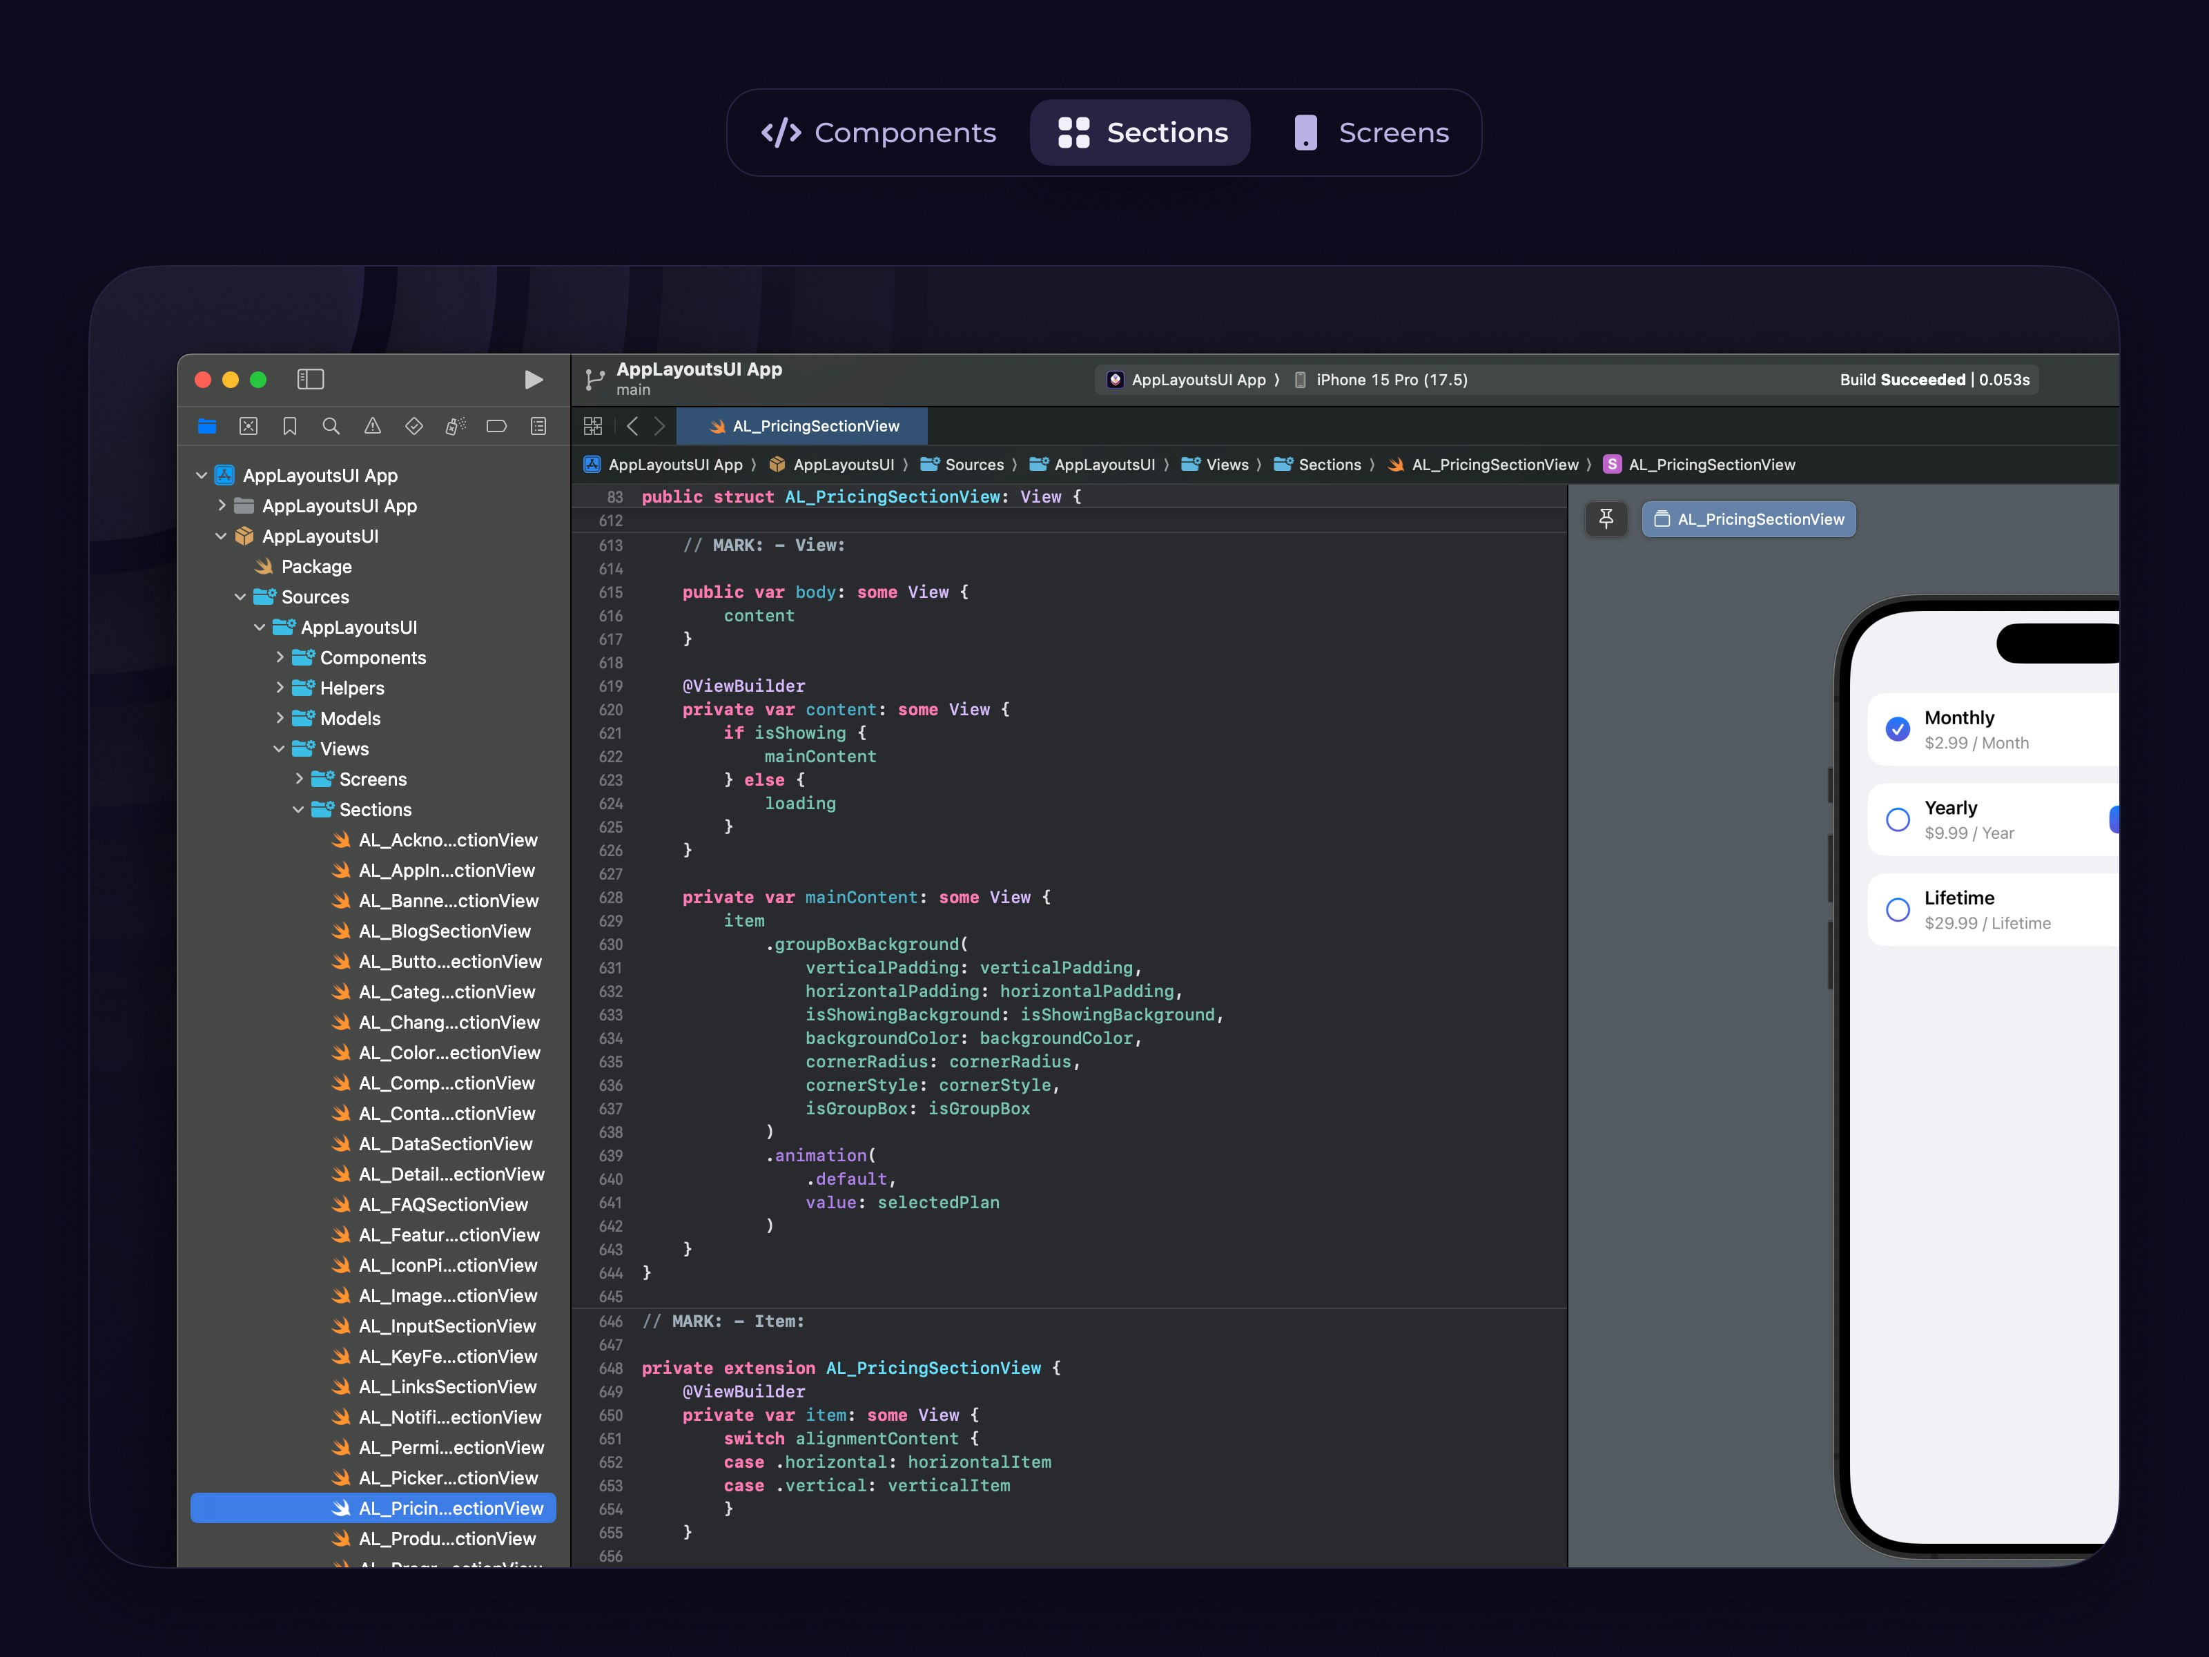Open the Bookmark navigator icon
Viewport: 2209px width, 1657px height.
290,427
